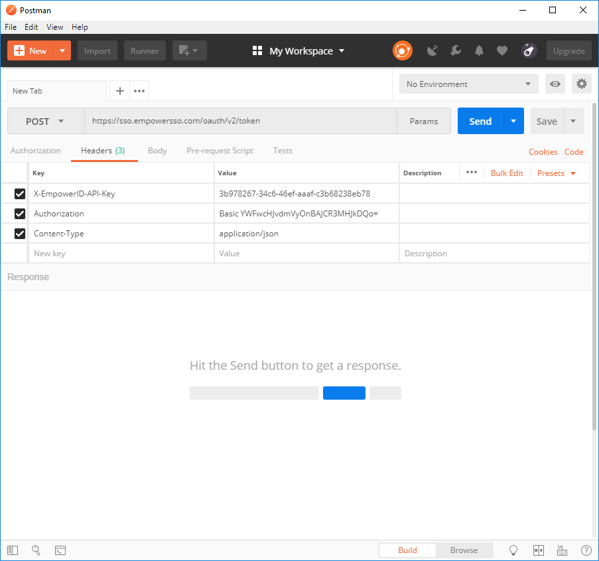Image resolution: width=599 pixels, height=561 pixels.
Task: Open Bulk Edit for headers
Action: tap(507, 173)
